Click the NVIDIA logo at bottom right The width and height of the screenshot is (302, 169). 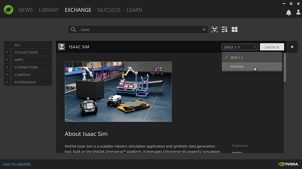(x=288, y=164)
